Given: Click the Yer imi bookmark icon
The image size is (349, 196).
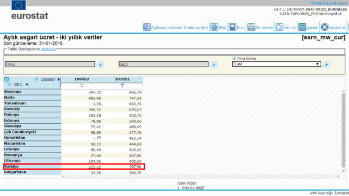Looking at the screenshot, I should (279, 27).
